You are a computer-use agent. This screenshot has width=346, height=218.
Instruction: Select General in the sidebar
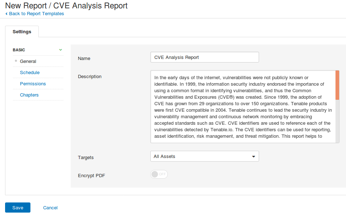click(x=28, y=61)
